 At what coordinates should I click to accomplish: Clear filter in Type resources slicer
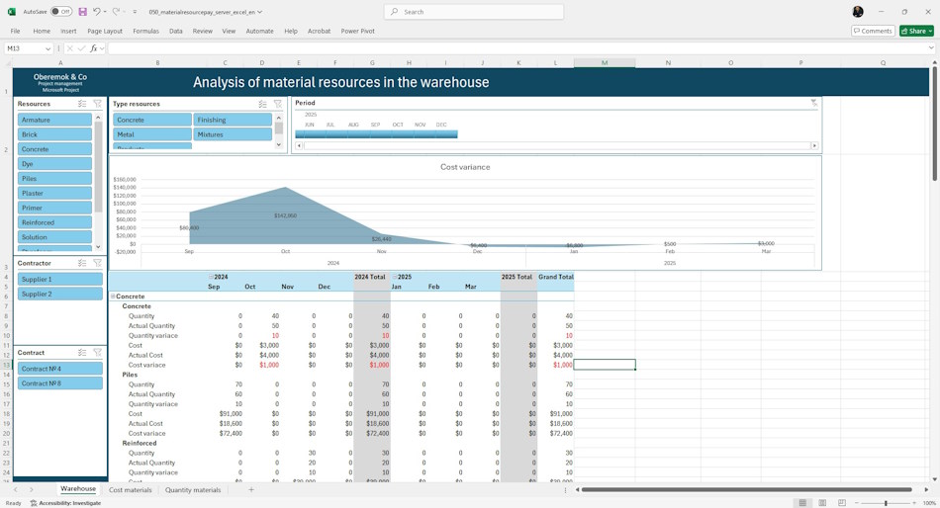click(x=278, y=104)
